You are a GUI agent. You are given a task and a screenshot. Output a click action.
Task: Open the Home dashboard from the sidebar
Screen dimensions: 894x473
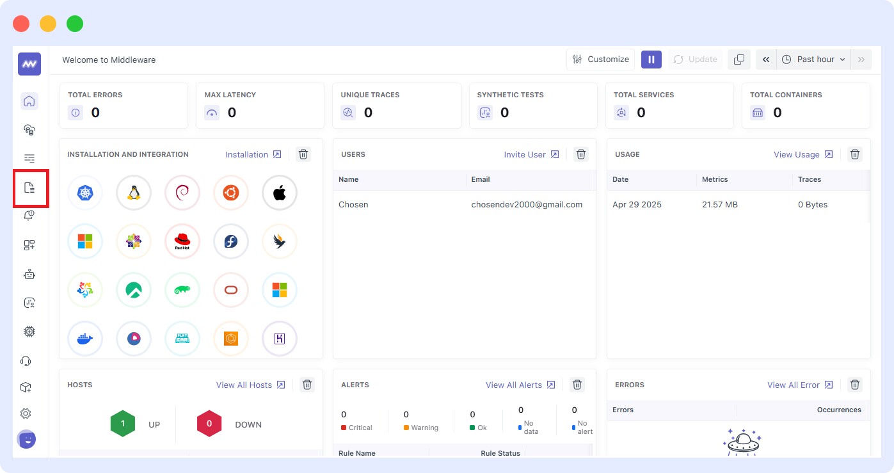(29, 100)
